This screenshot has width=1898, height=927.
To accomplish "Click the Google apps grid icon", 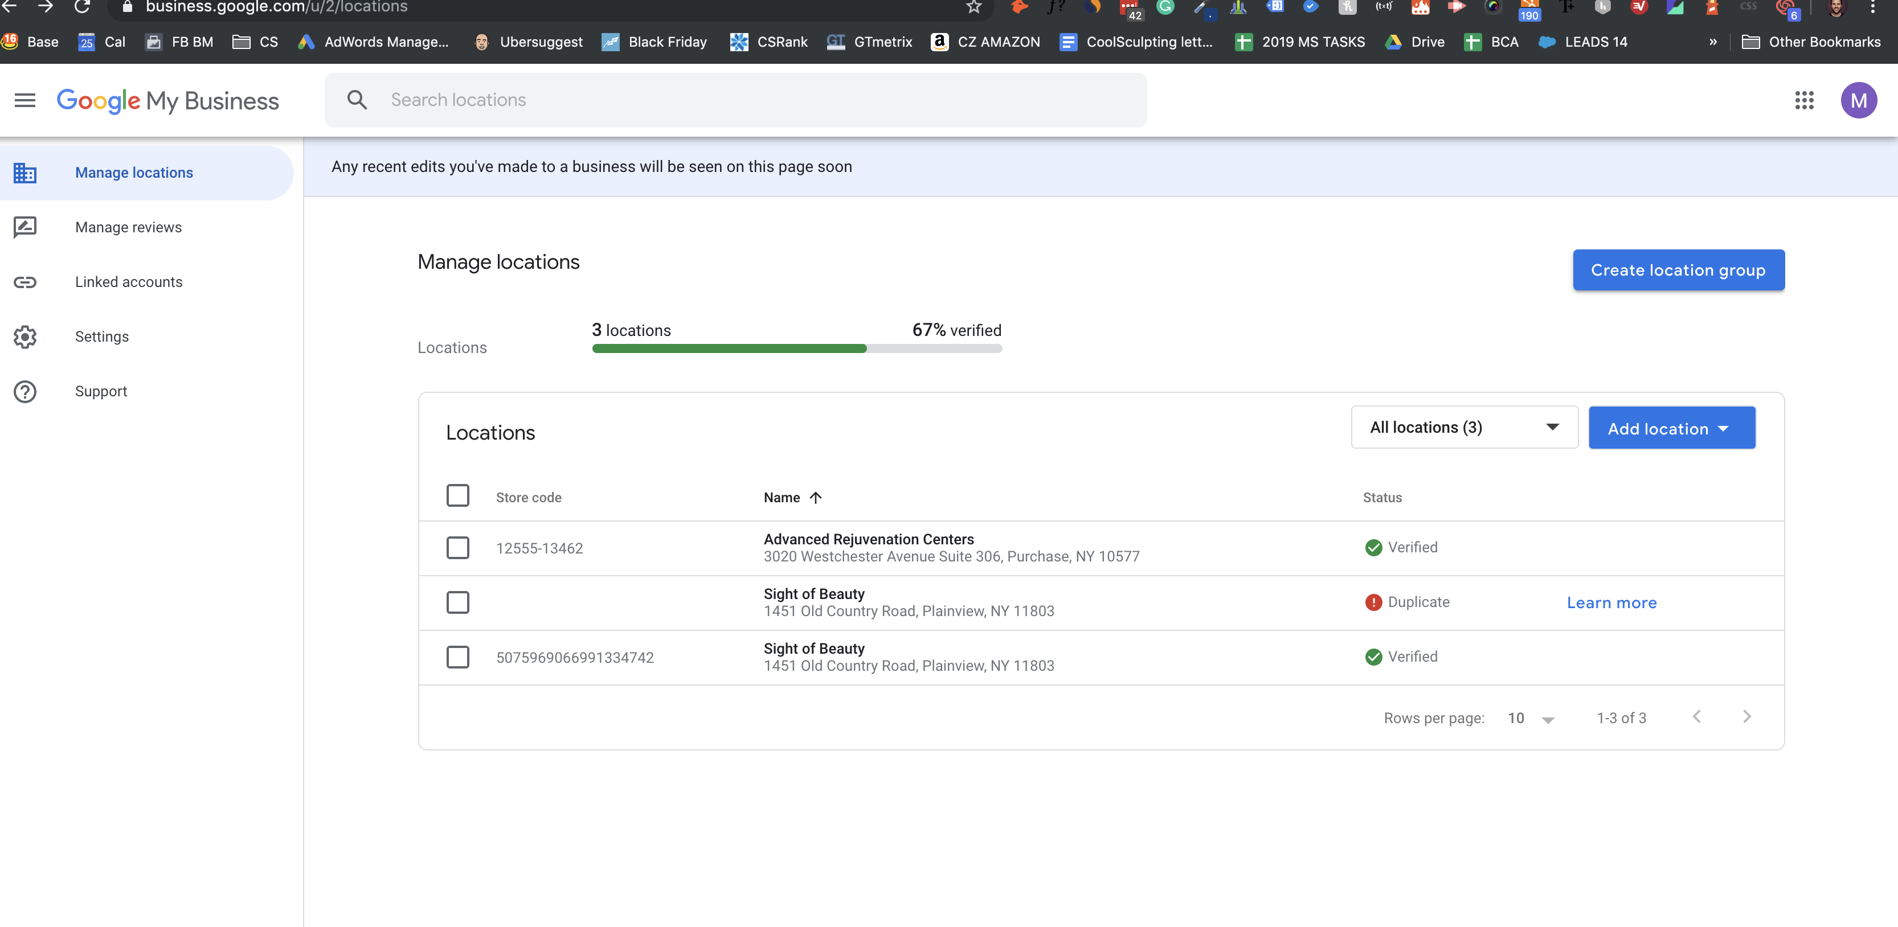I will [x=1805, y=100].
